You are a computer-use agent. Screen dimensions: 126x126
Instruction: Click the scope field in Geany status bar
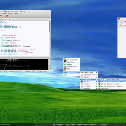coord(43,71)
